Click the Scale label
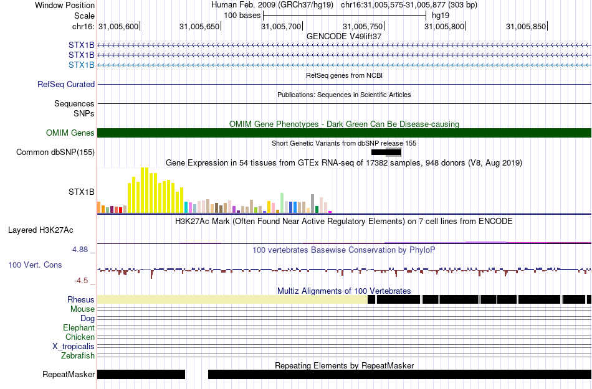This screenshot has height=389, width=592. coord(84,16)
